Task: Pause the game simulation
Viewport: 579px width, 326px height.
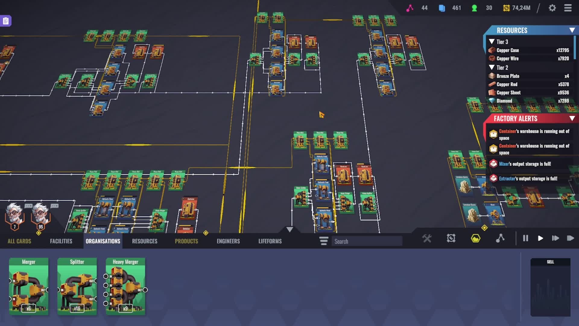Action: tap(525, 238)
